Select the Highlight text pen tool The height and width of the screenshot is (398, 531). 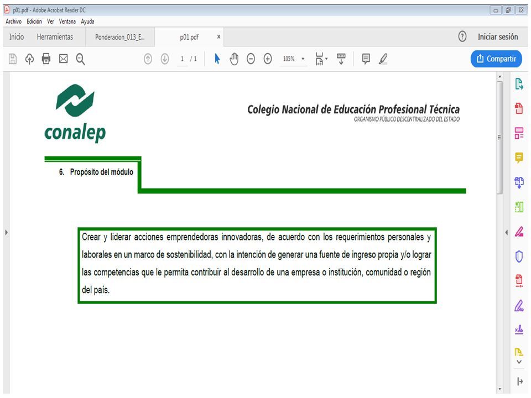coord(383,59)
